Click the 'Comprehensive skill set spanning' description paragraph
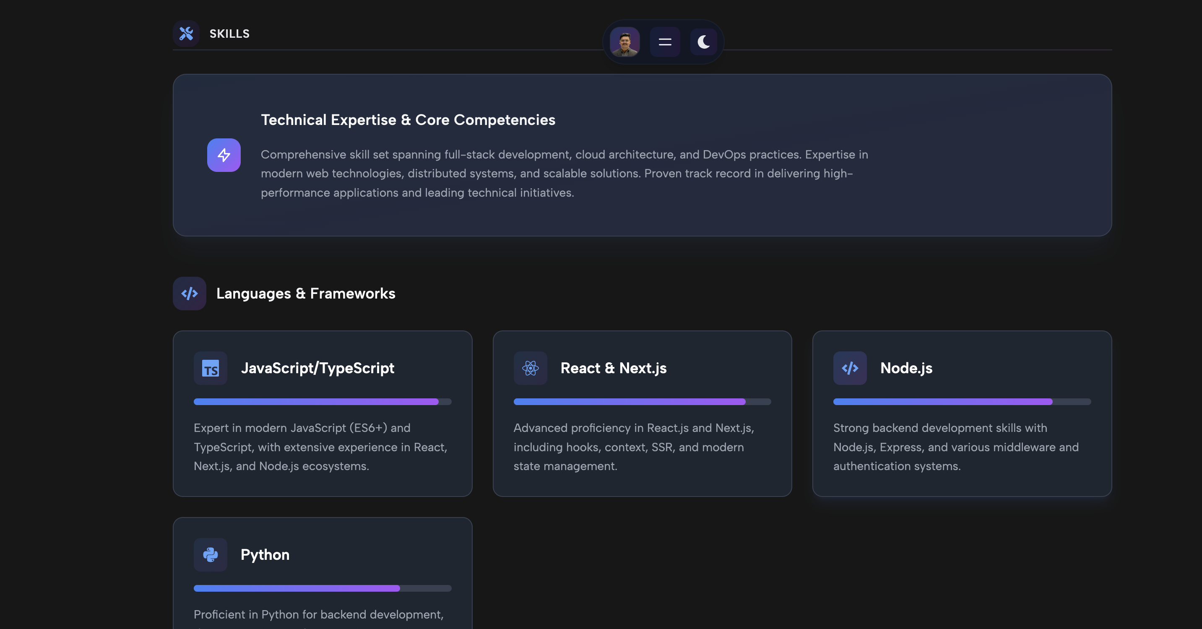 564,174
